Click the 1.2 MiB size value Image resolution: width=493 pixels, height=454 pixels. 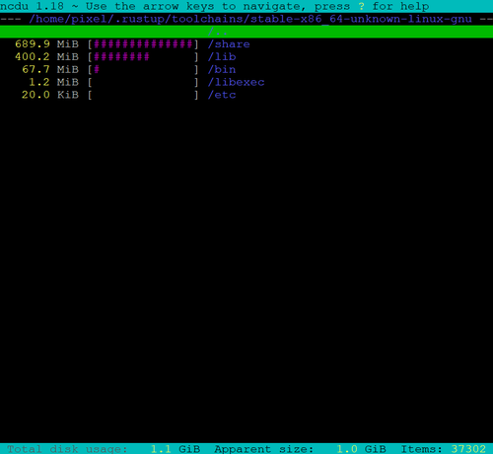click(x=54, y=82)
